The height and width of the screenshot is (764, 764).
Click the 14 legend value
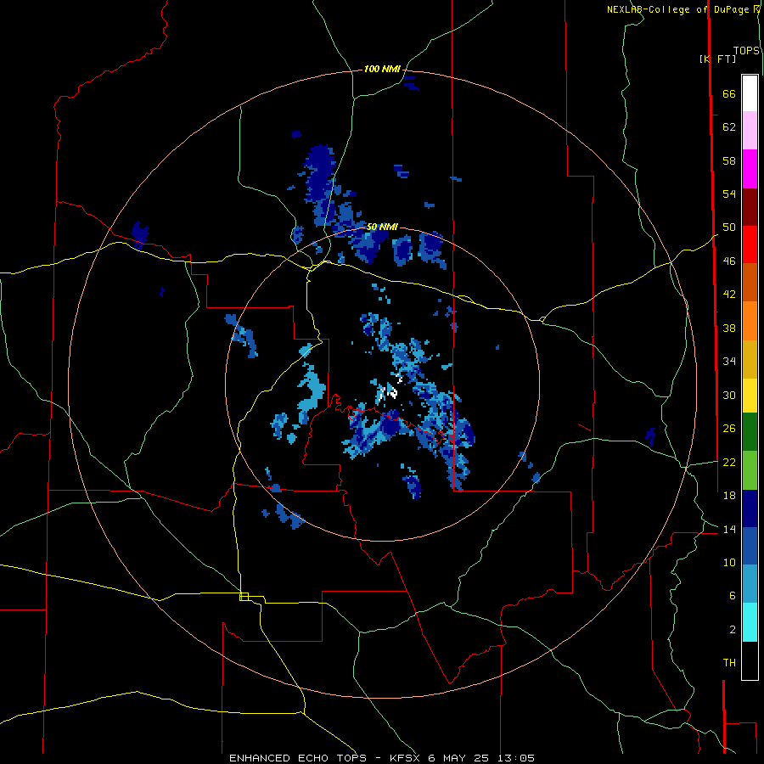(x=729, y=529)
